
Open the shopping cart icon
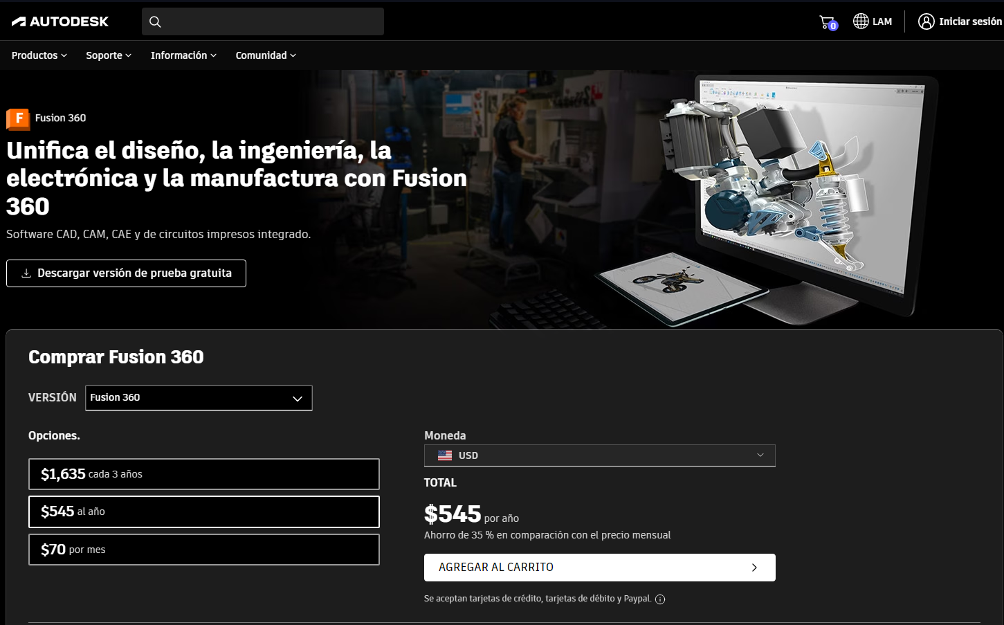pos(828,22)
